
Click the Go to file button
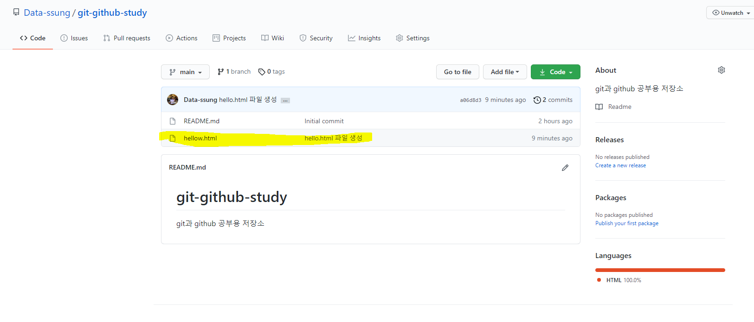pyautogui.click(x=458, y=72)
